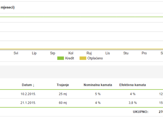Viewport: 163px width, 118px height.
Task: Click the 60 mj duration cell
Action: (63, 103)
